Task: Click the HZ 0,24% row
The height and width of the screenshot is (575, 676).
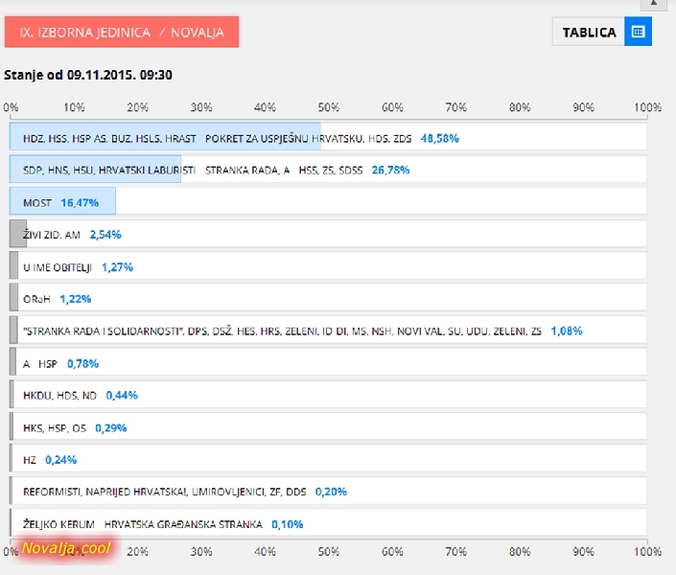Action: (328, 459)
